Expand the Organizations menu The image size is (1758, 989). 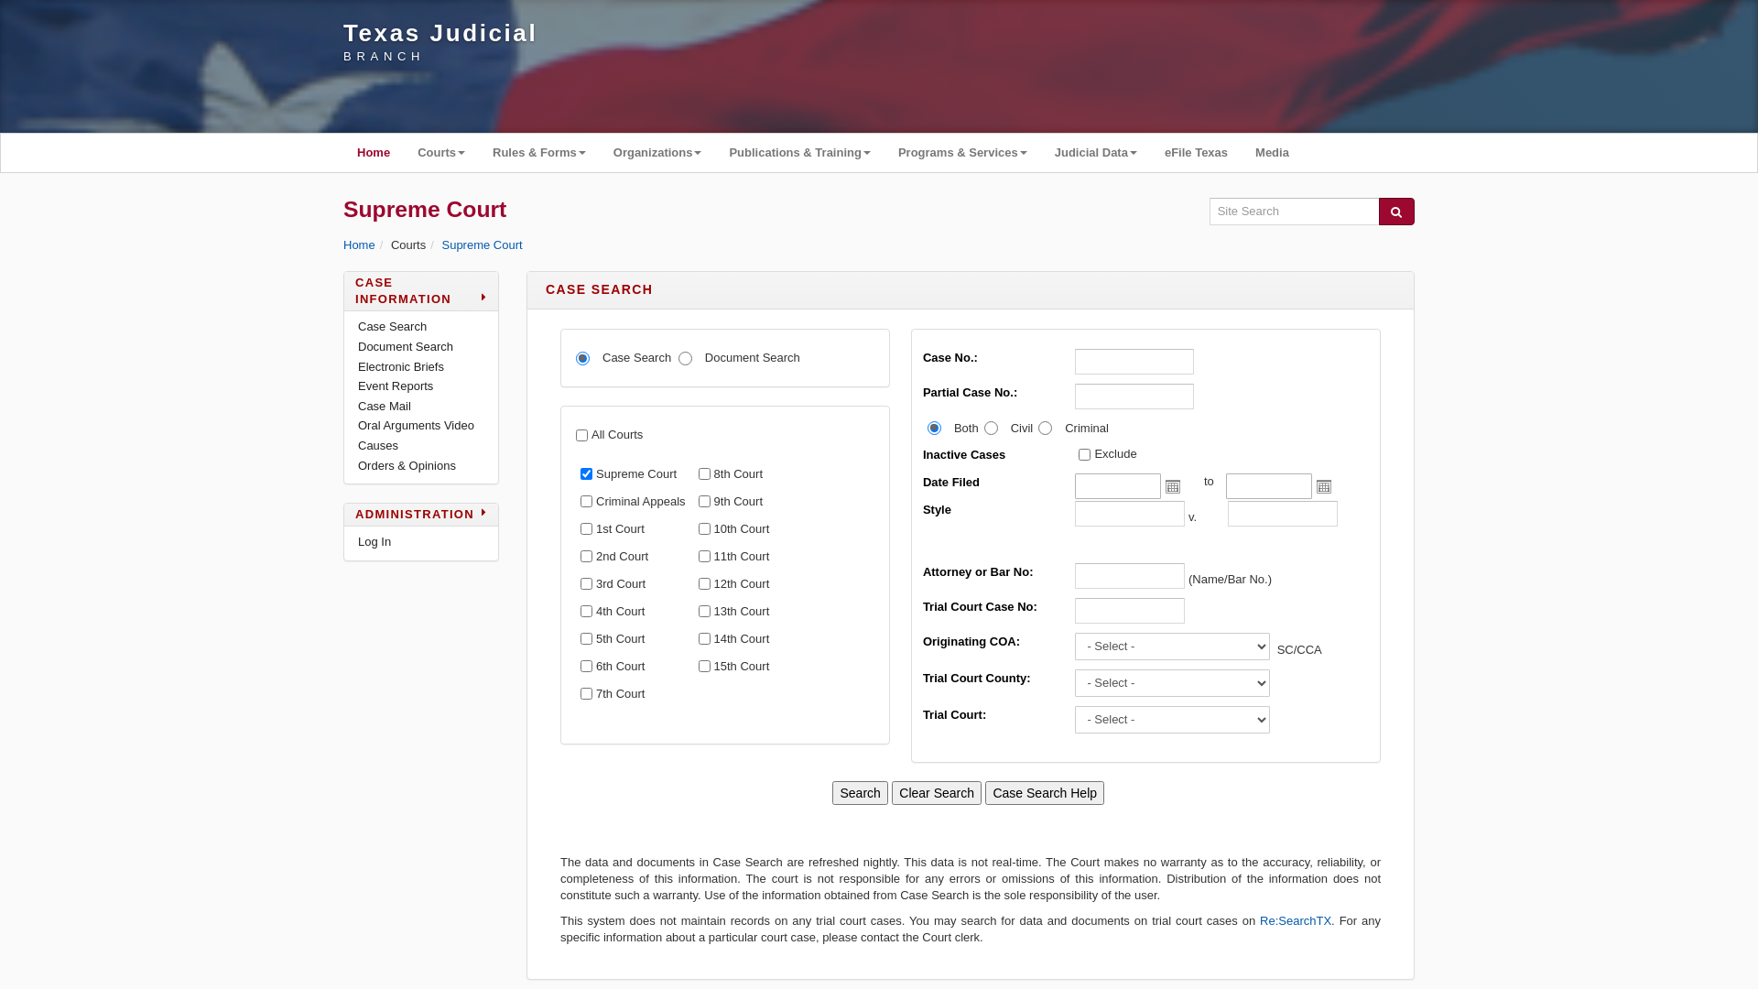tap(657, 153)
